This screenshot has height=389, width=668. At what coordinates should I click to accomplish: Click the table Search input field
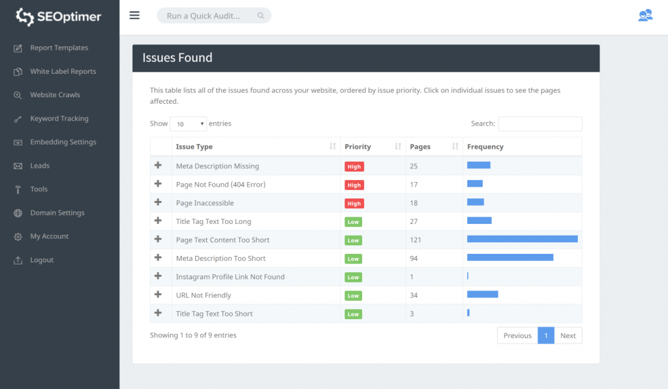539,124
